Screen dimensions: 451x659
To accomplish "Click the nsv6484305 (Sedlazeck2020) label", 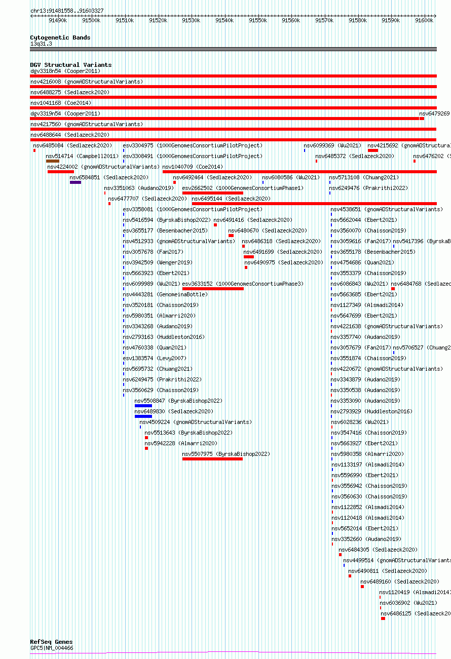I will (378, 550).
